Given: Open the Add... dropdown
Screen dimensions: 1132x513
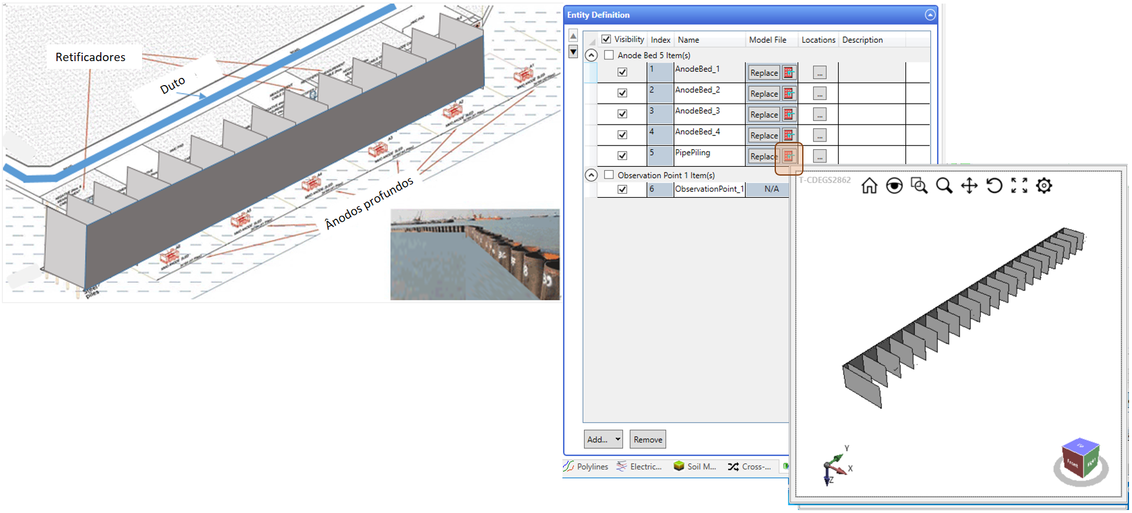Looking at the screenshot, I should 603,439.
